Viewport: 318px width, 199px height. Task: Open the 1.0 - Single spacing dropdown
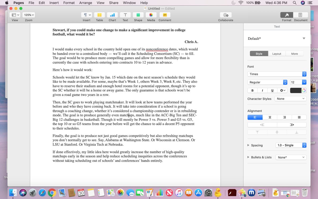291,145
